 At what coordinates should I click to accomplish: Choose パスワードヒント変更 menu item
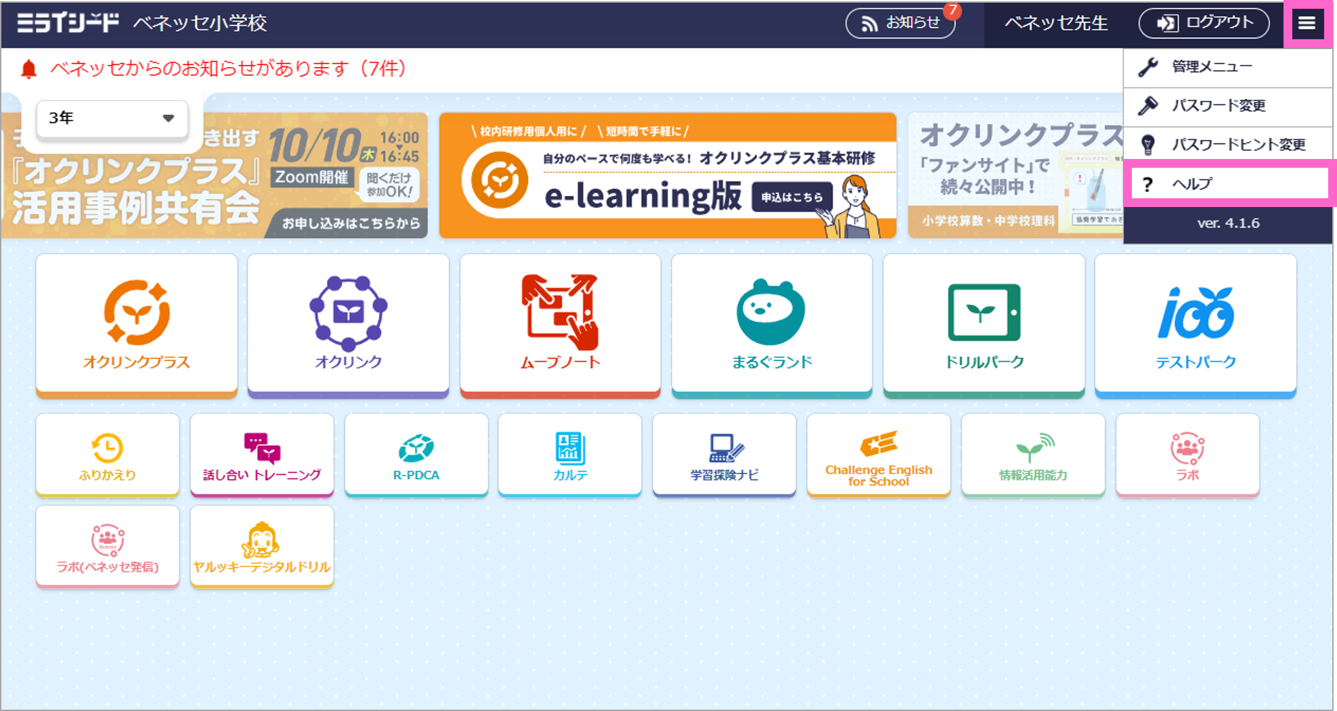[x=1227, y=145]
